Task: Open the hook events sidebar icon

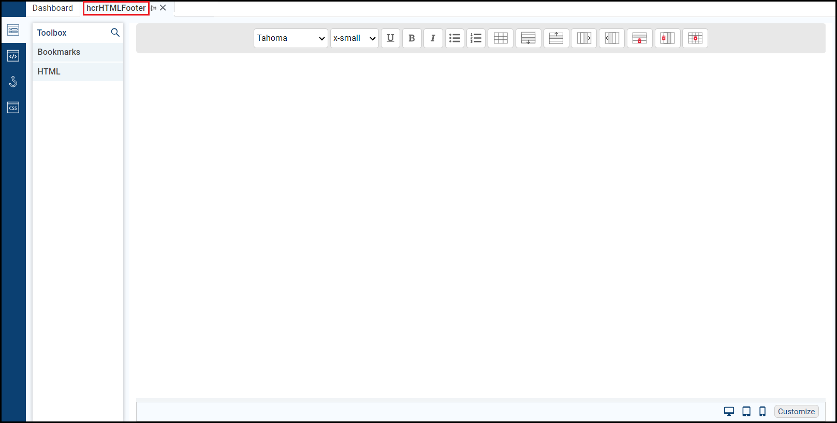Action: (x=13, y=82)
